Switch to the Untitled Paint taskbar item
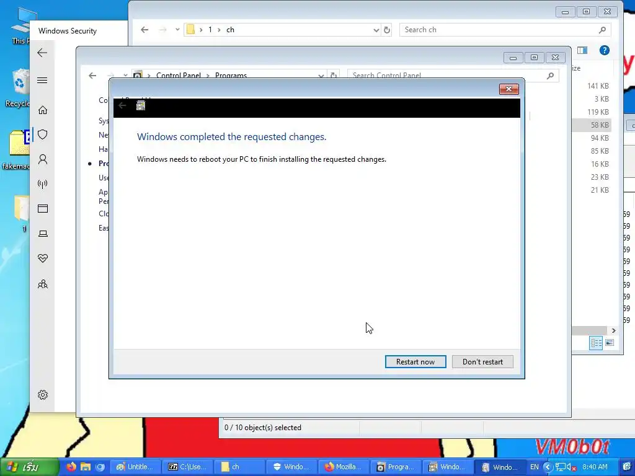 (135, 467)
